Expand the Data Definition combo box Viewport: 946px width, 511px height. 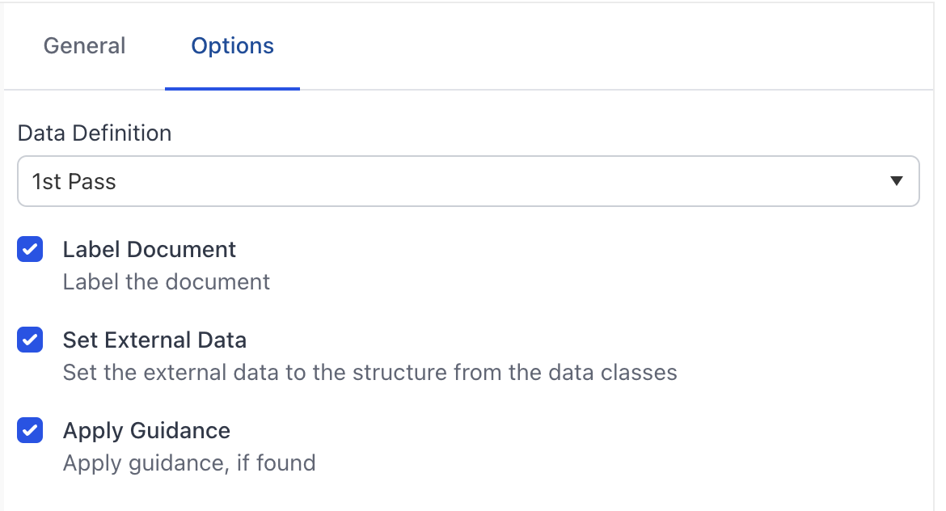(x=468, y=182)
